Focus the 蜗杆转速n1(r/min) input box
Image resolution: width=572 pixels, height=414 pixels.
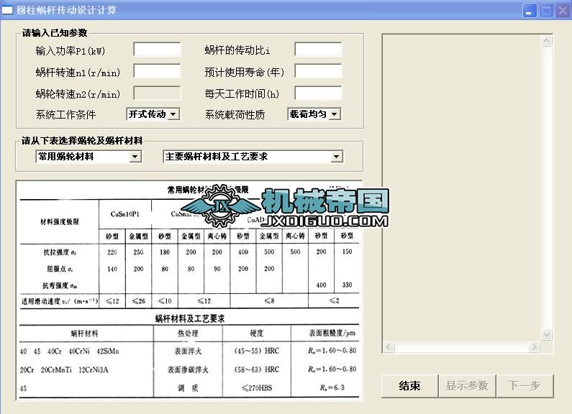pos(158,71)
